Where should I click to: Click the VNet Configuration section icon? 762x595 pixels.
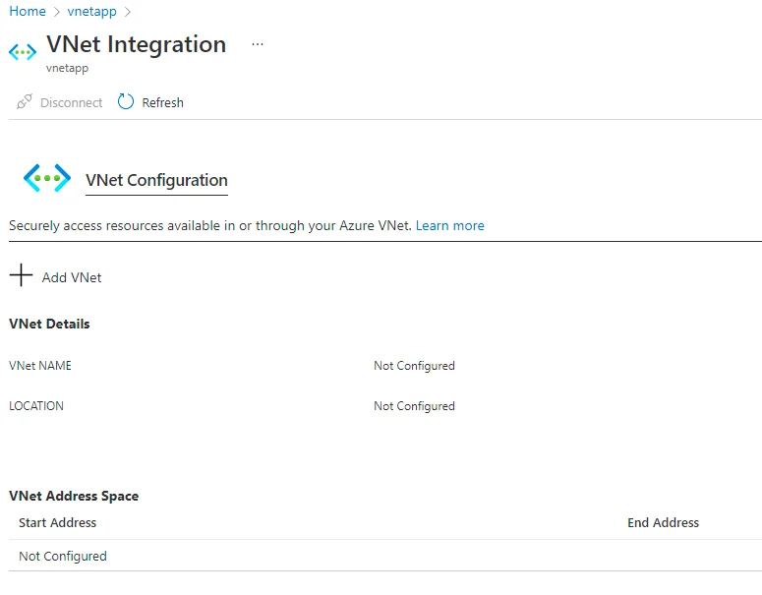tap(47, 178)
